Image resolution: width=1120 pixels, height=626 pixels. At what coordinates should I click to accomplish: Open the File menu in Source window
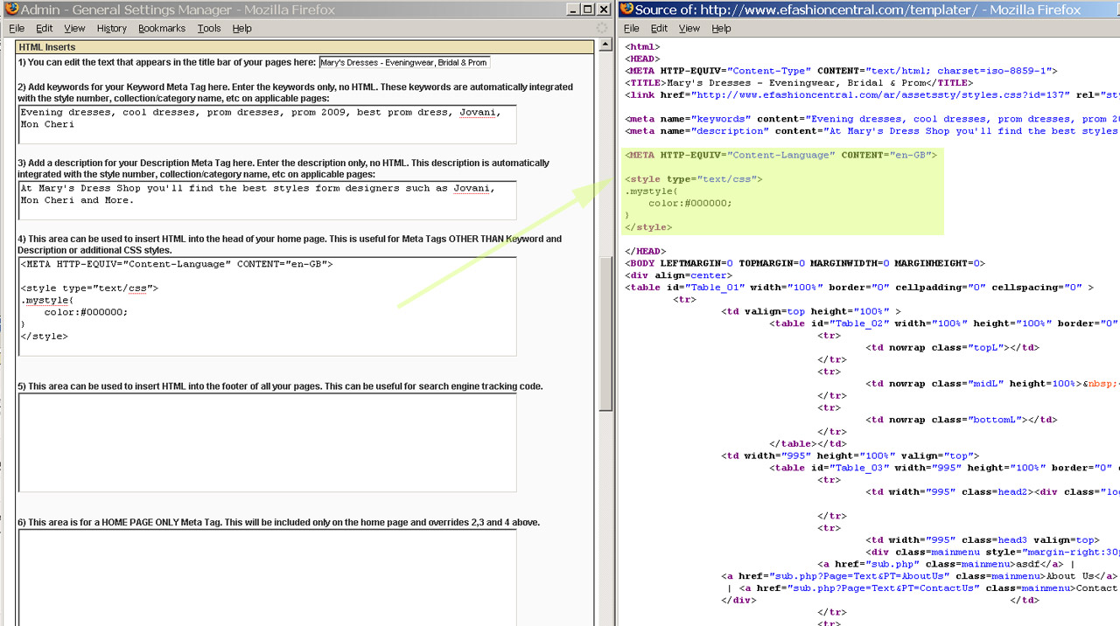click(x=631, y=28)
